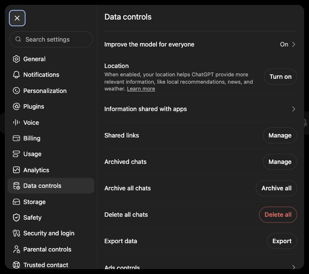Close the settings dialog with X
The width and height of the screenshot is (309, 274).
click(x=17, y=18)
